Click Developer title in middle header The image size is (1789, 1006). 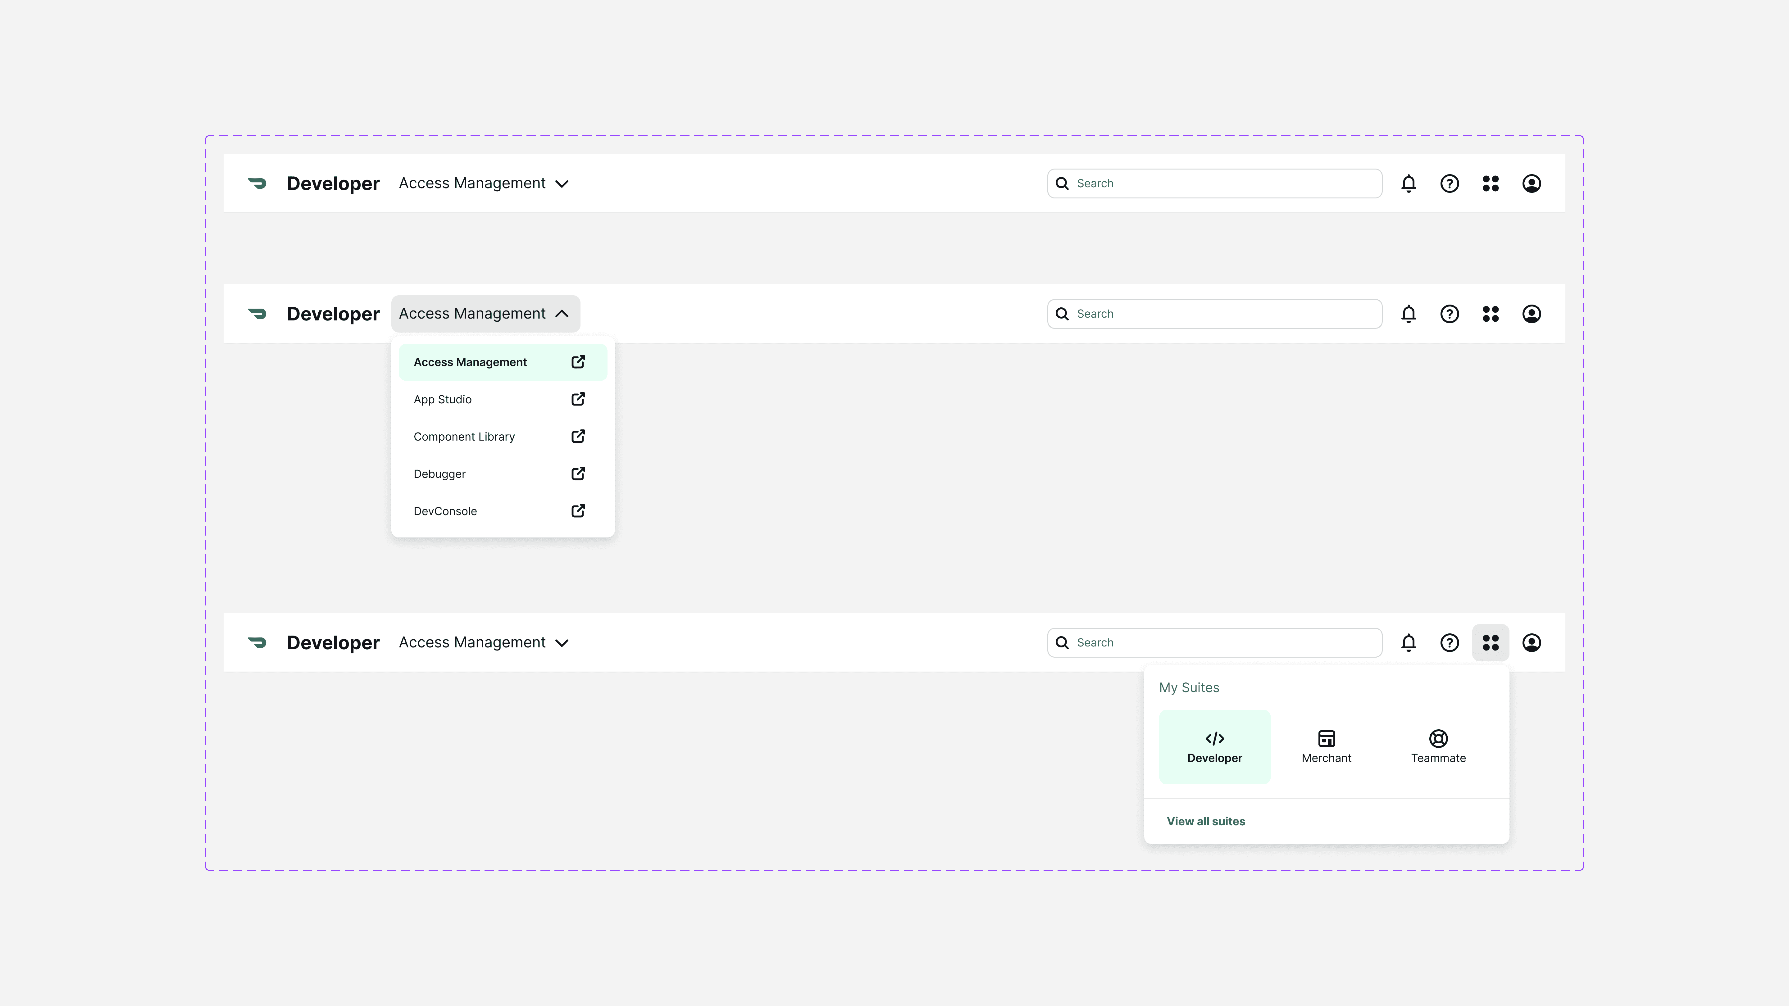333,314
